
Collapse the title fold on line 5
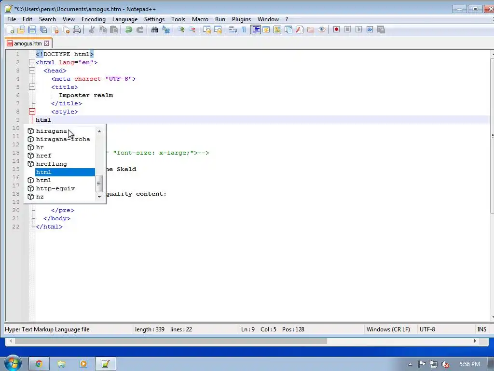[32, 87]
